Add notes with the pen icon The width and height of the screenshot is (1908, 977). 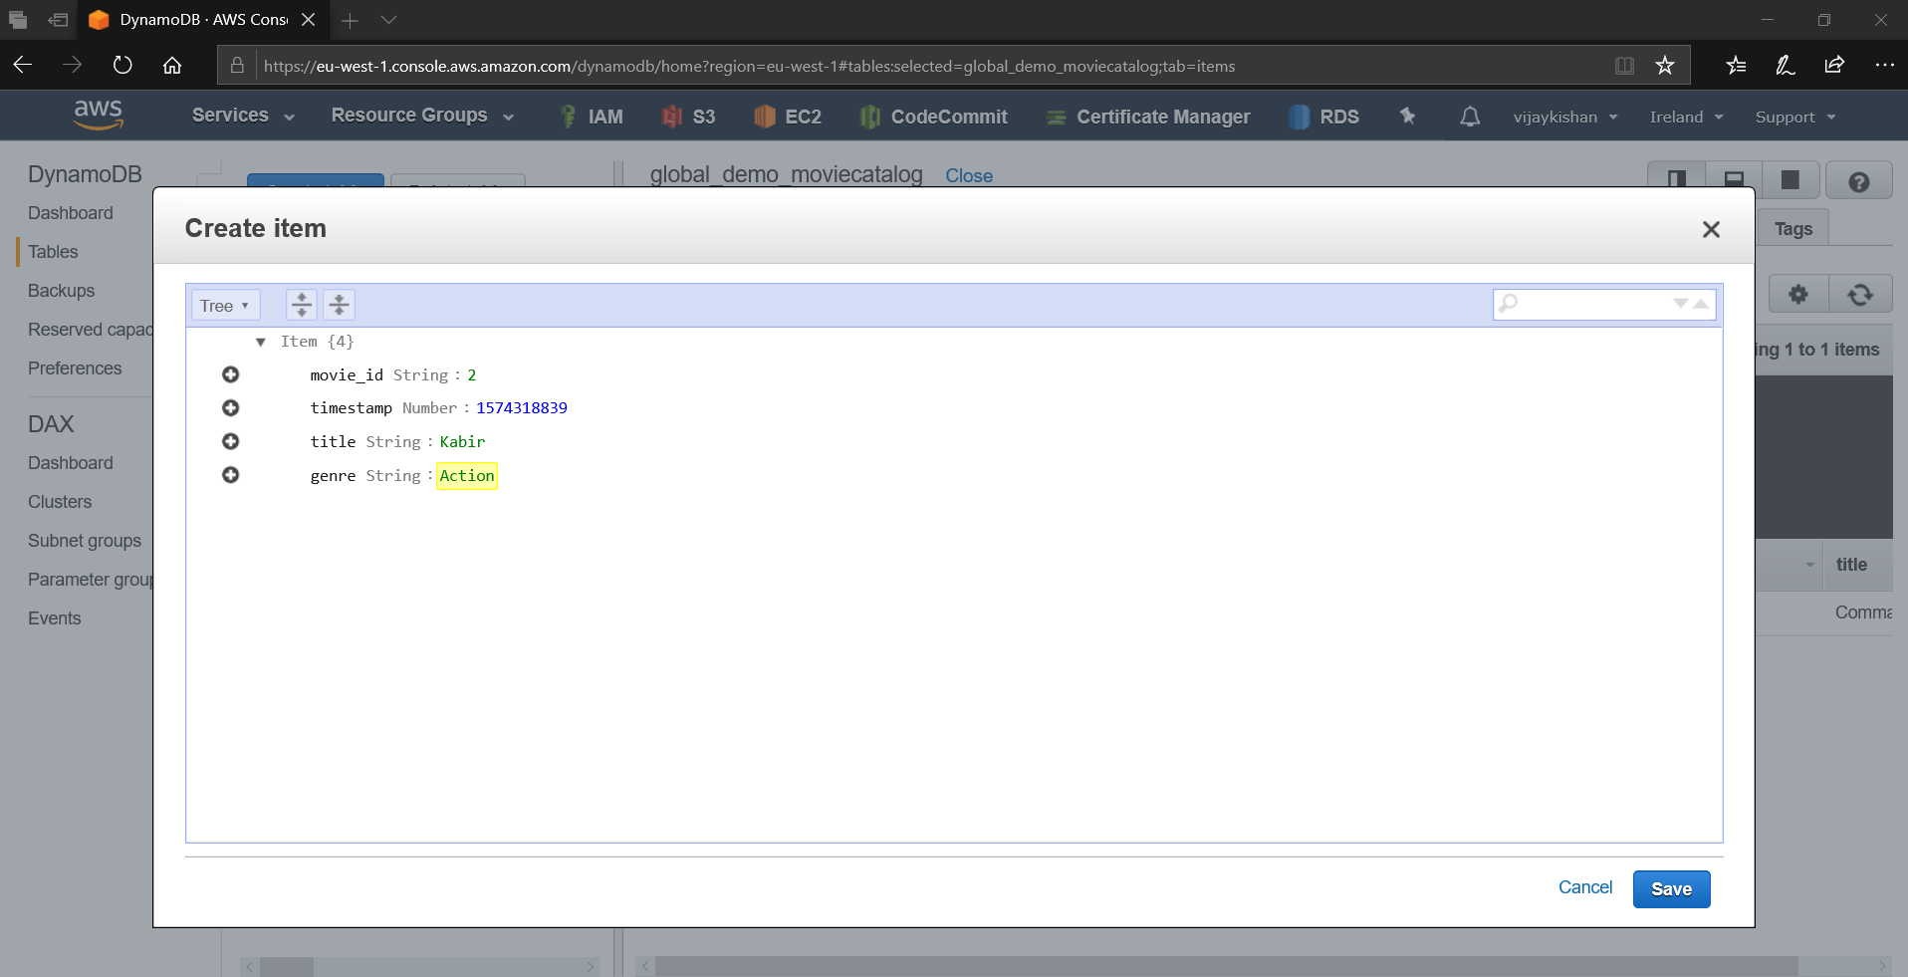click(1785, 66)
